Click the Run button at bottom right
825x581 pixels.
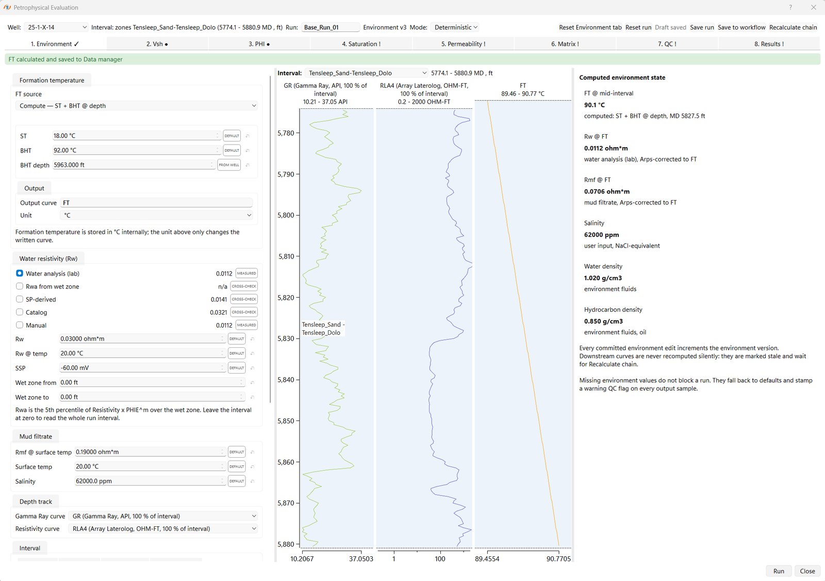[x=779, y=571]
